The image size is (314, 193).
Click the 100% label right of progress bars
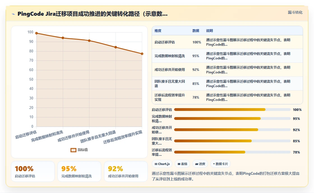297,110
